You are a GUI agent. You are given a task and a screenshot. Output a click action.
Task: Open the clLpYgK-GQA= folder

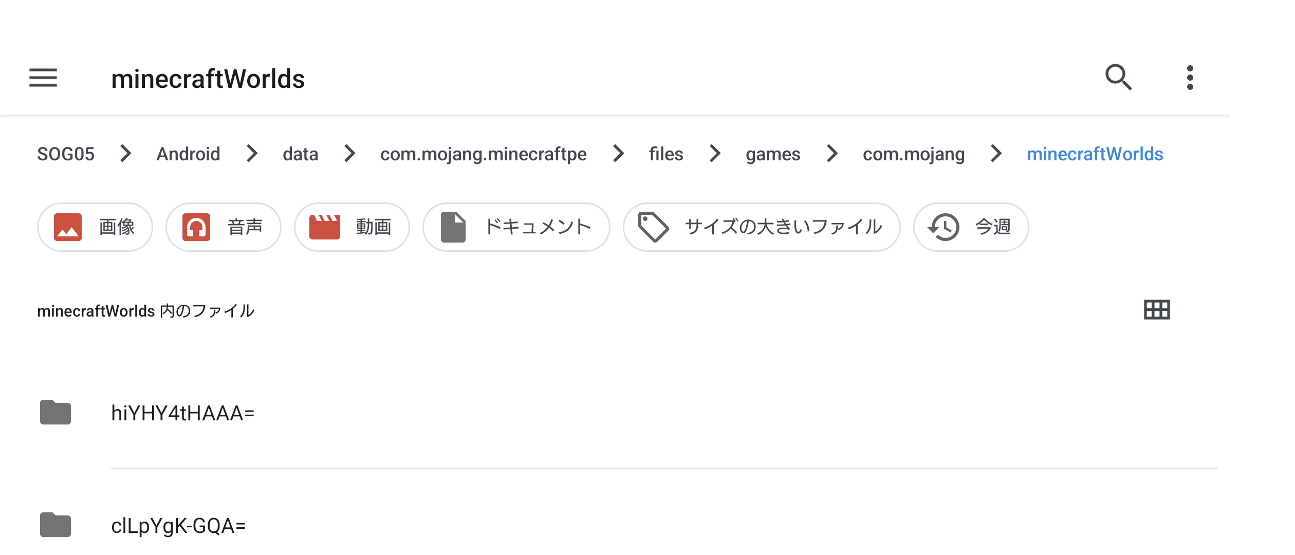click(178, 526)
